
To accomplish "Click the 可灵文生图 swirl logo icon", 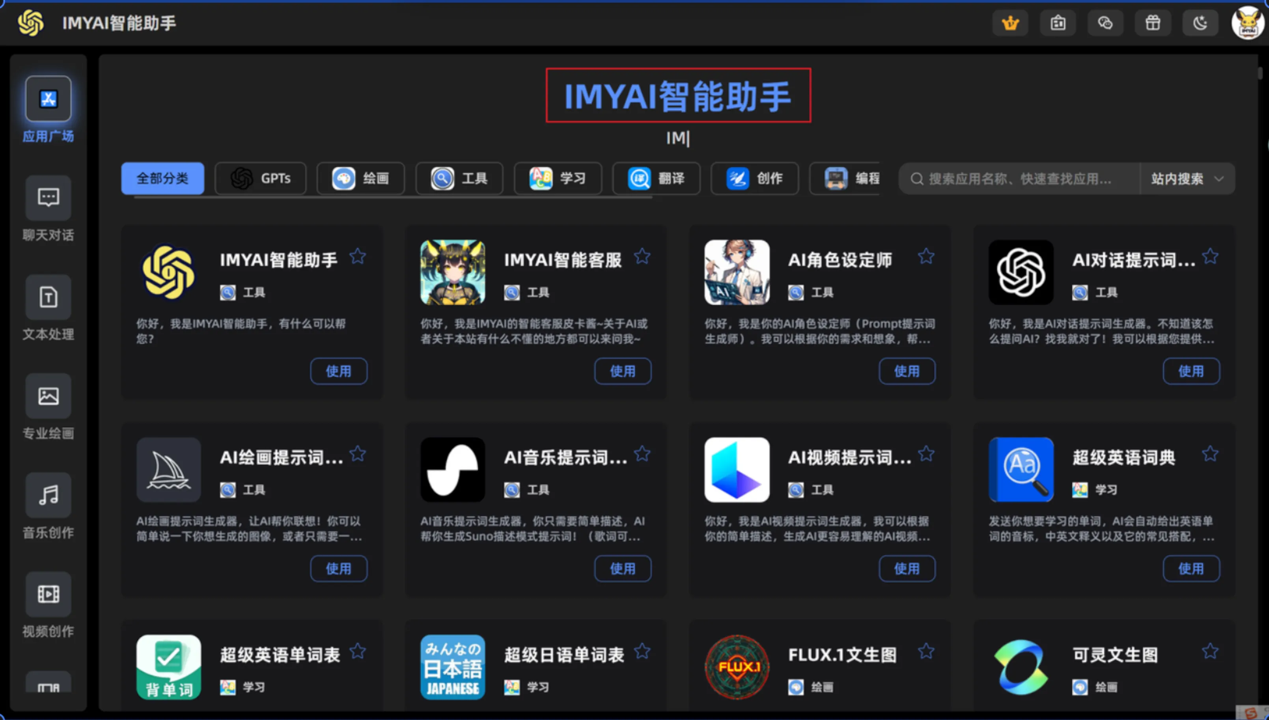I will (1021, 667).
